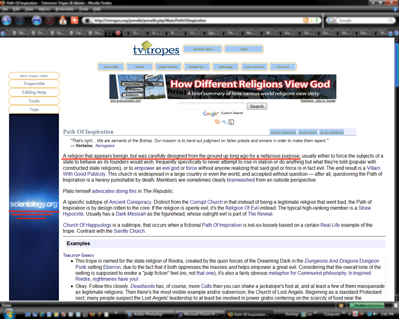The image size is (399, 319).
Task: Click the orange speech bubble discussion icon
Action: click(x=218, y=122)
